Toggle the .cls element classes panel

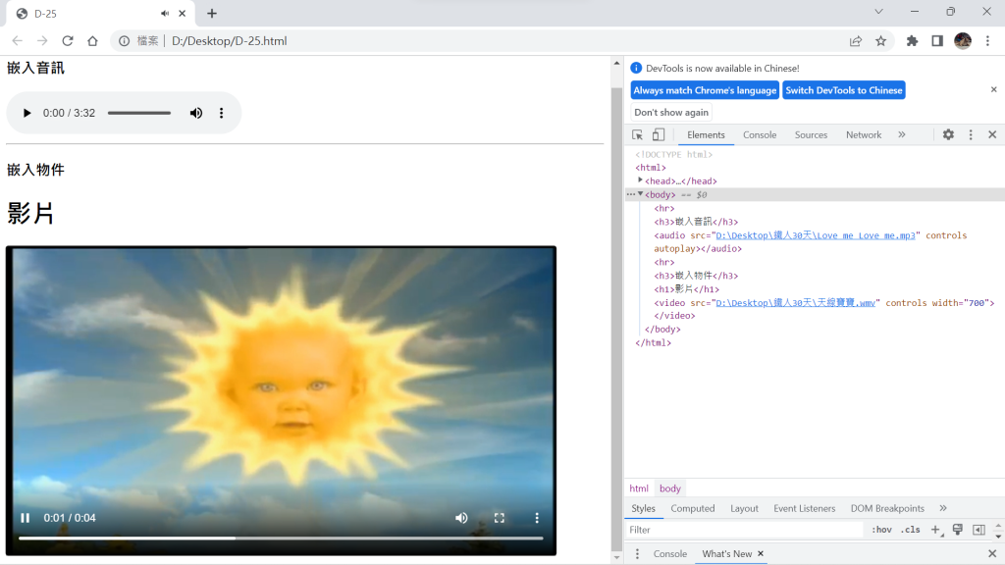click(910, 530)
